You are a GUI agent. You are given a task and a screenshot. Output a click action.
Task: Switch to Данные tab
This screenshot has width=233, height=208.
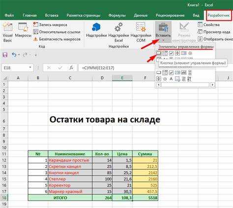(x=141, y=15)
